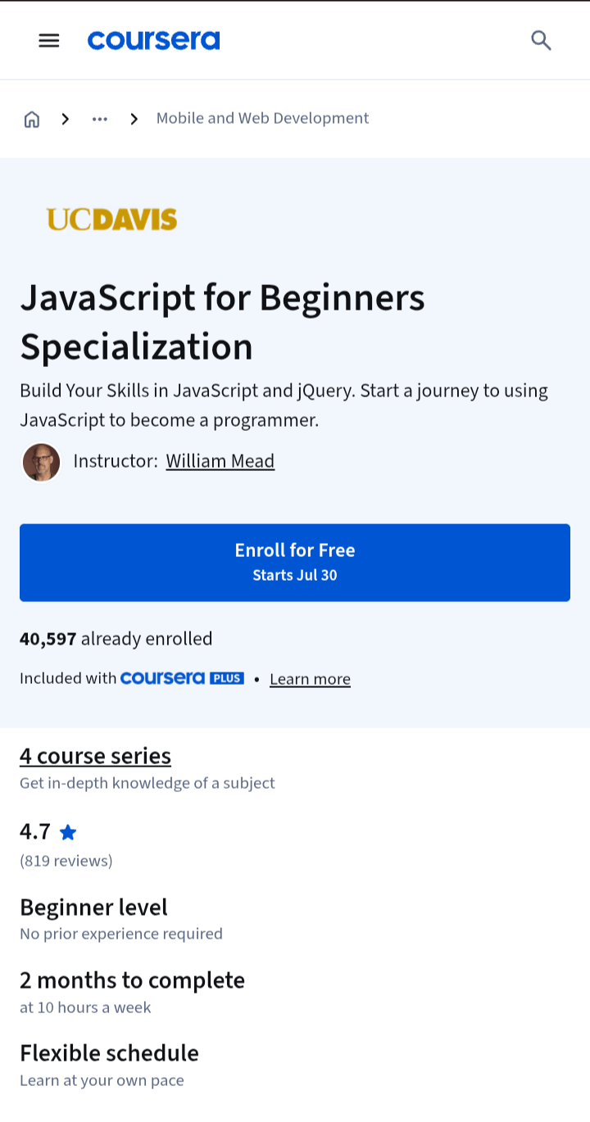View the (819 reviews) text
This screenshot has height=1122, width=590.
tap(66, 861)
